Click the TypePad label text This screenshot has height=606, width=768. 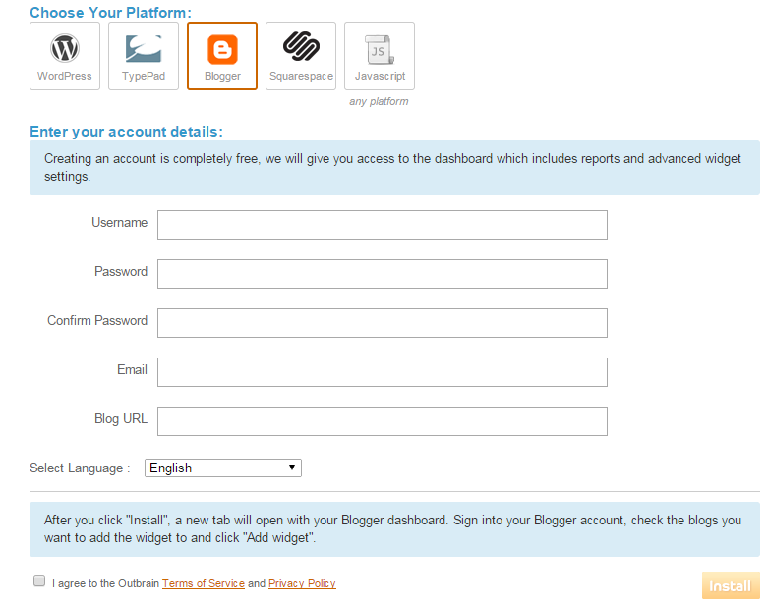pos(144,76)
